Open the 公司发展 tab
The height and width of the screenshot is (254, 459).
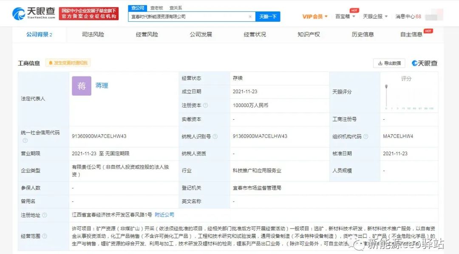(201, 34)
